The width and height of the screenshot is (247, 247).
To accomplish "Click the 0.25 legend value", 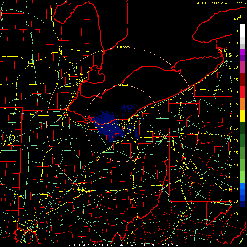I will pos(234,177).
